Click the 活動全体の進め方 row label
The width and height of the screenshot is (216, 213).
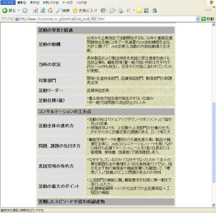[x=56, y=125]
